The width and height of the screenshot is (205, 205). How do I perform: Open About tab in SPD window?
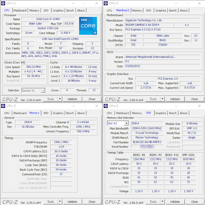point(184,113)
